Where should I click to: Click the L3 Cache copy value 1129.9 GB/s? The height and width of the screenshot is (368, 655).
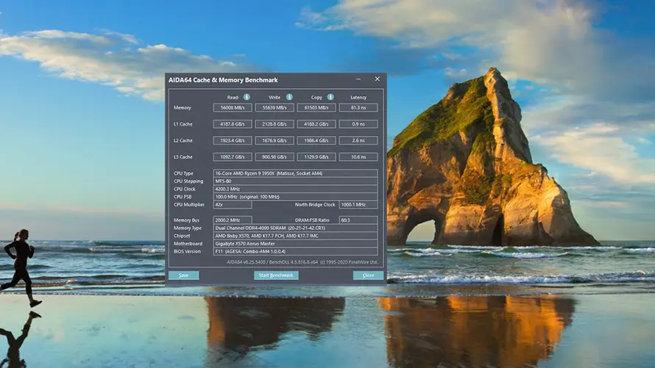point(316,156)
